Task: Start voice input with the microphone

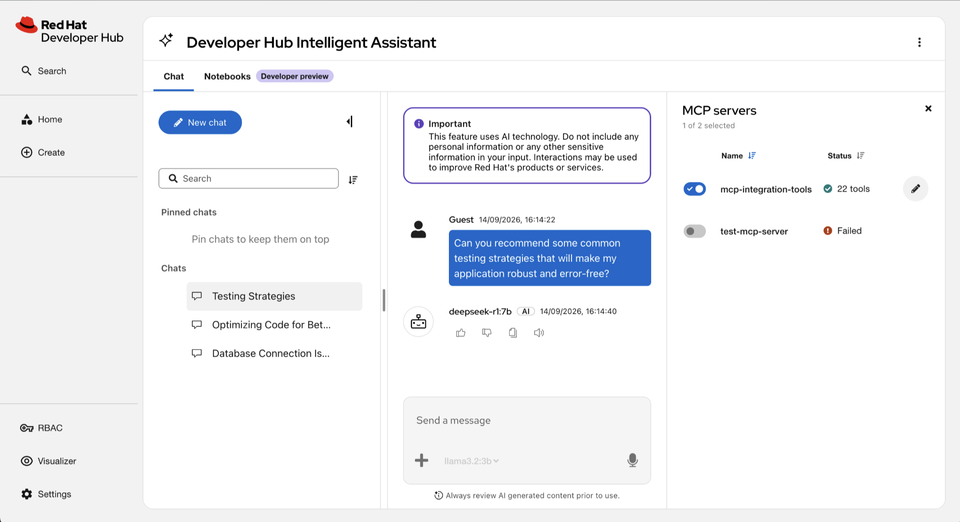Action: tap(632, 460)
